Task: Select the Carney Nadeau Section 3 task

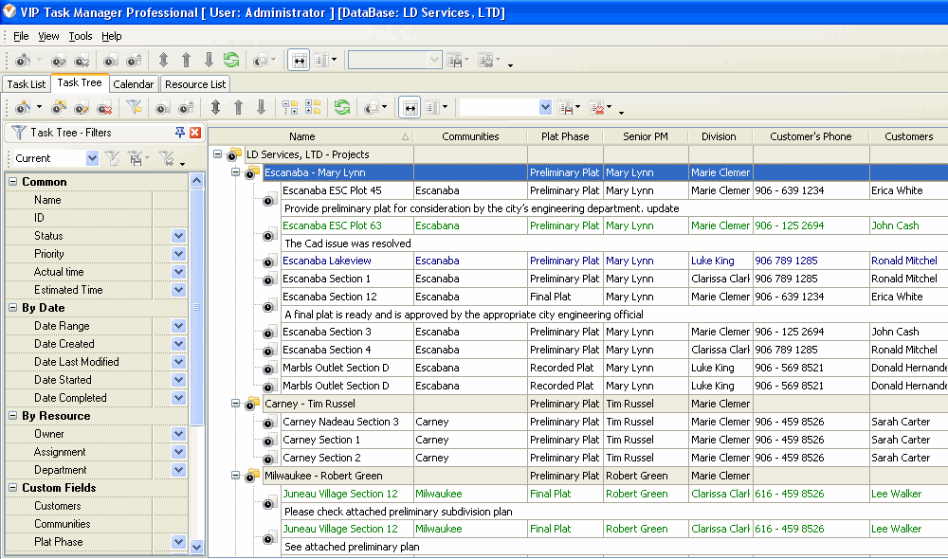Action: pos(340,422)
